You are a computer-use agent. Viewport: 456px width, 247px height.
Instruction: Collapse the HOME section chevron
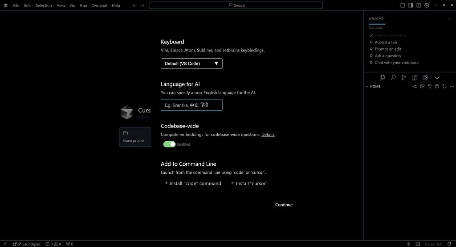[x=367, y=87]
